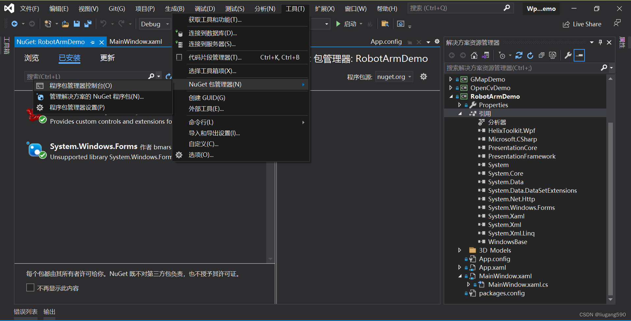The image size is (631, 321).
Task: Click the Navigate Backward arrow in main toolbar
Action: (14, 24)
